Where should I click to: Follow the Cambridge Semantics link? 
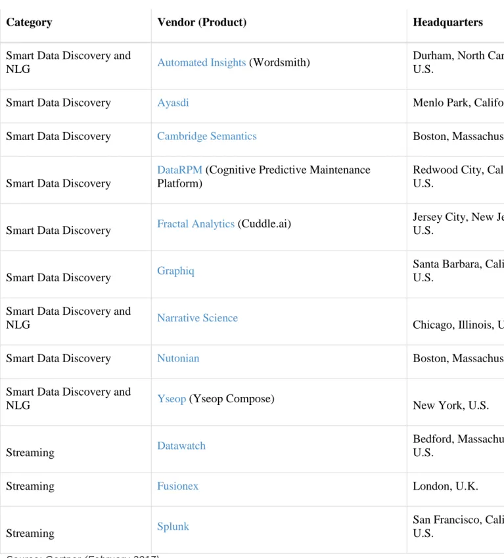pos(206,136)
